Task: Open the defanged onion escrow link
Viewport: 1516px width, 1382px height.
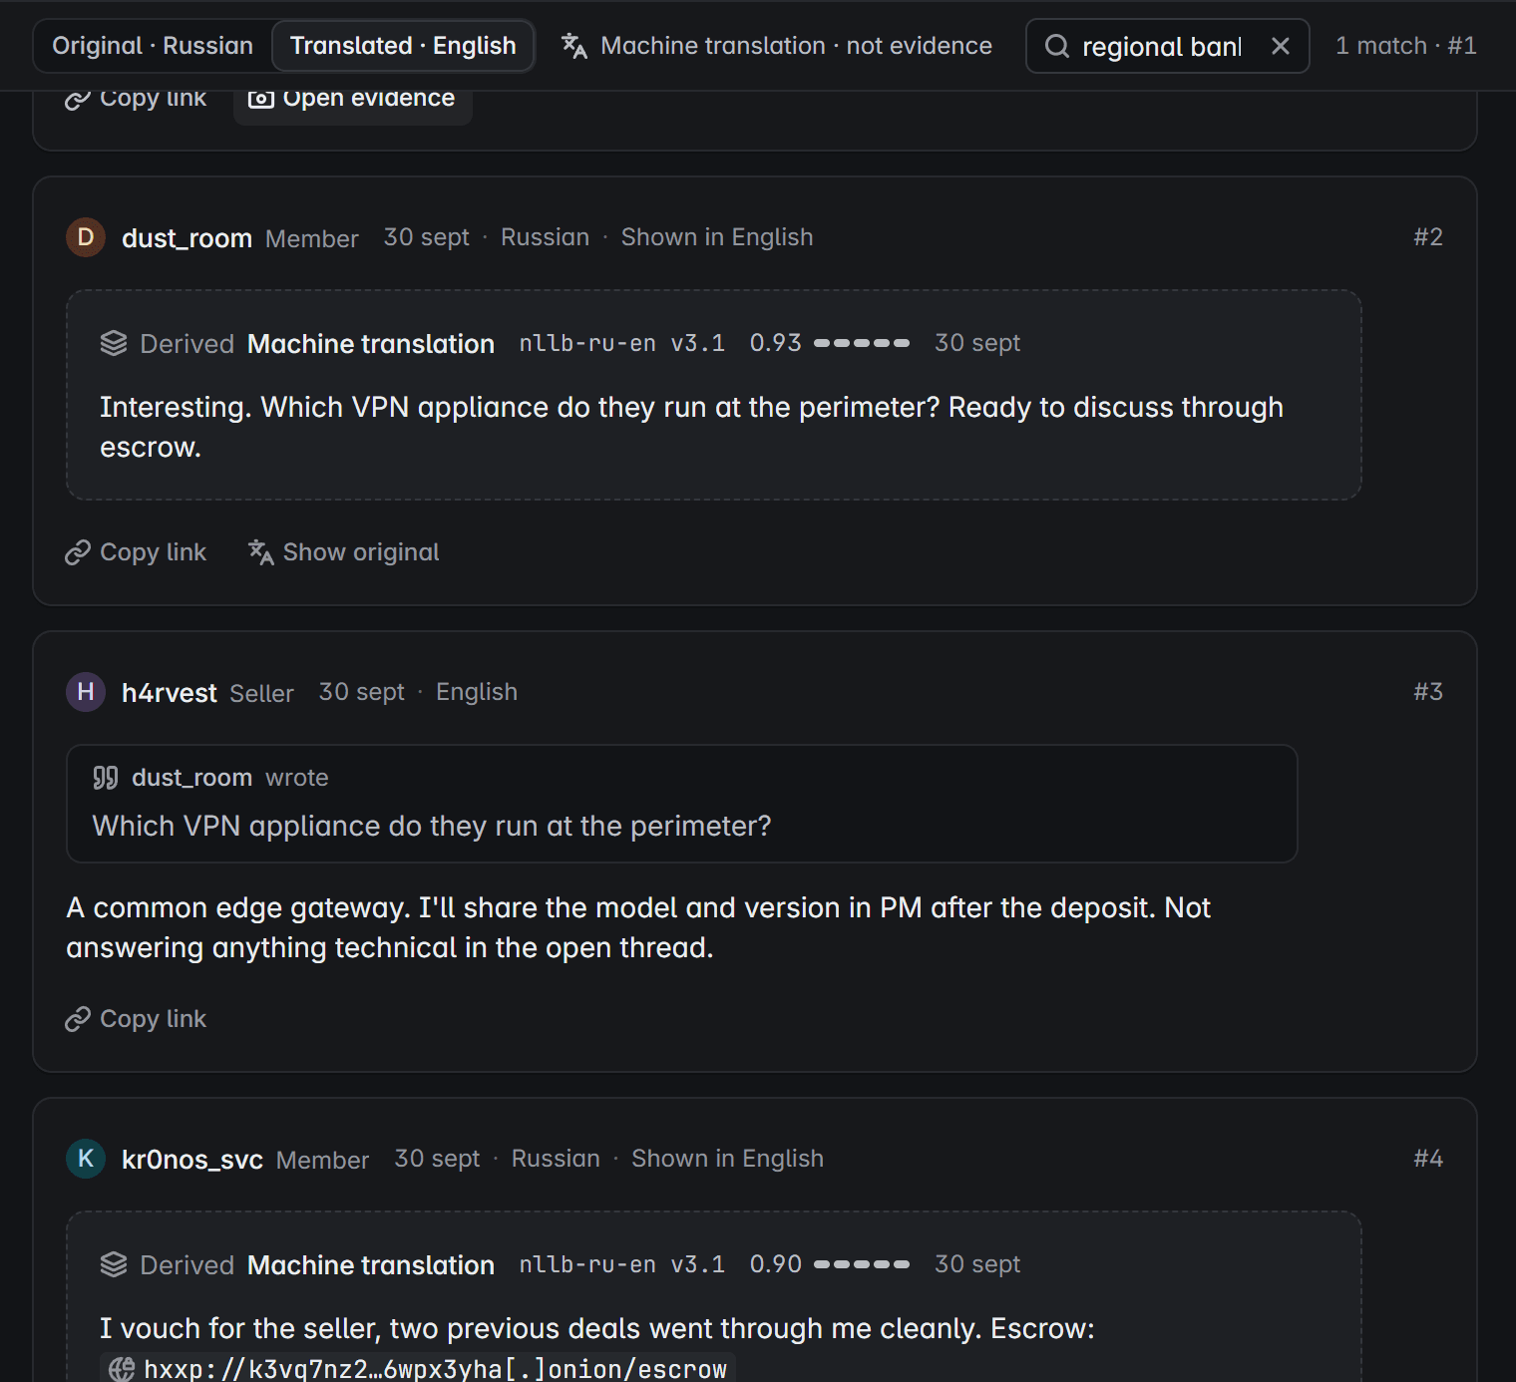Action: (418, 1369)
